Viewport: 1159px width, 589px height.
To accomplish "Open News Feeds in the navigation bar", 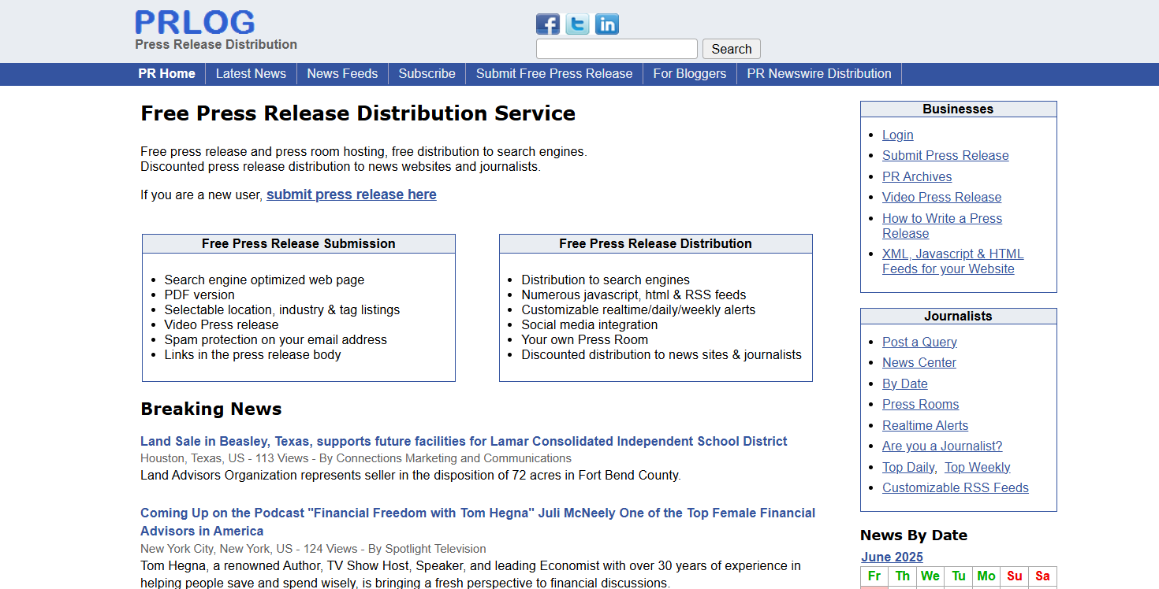I will click(342, 73).
